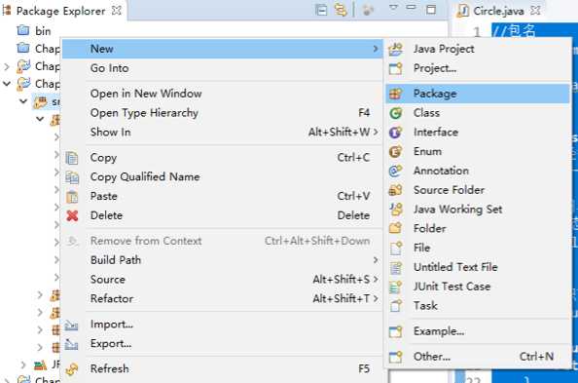Minimize the Package Explorer view
The image size is (578, 383).
[x=411, y=8]
